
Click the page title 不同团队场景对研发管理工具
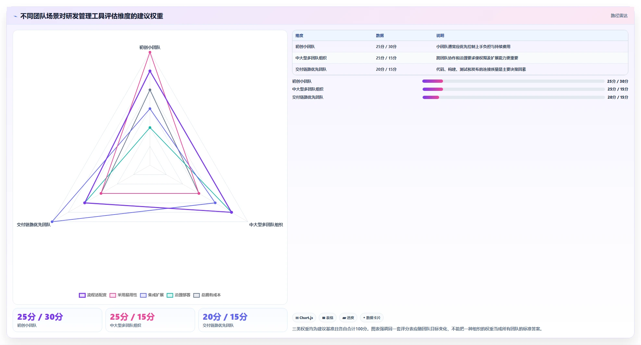click(x=92, y=16)
